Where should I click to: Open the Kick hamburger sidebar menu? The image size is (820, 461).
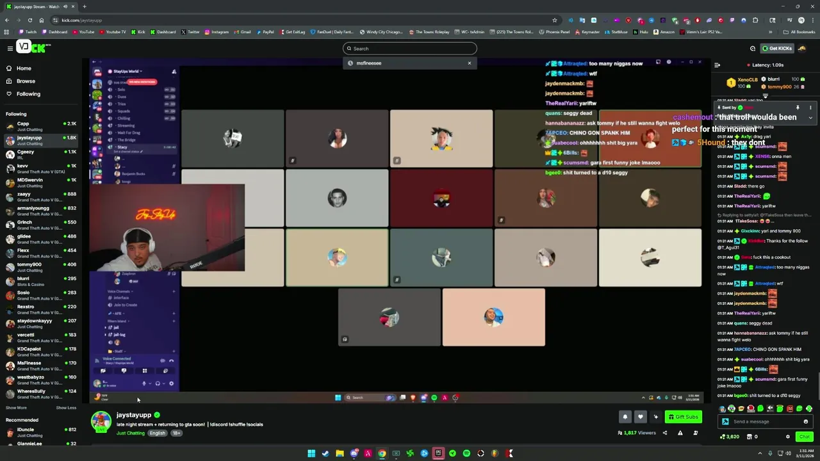(10, 48)
